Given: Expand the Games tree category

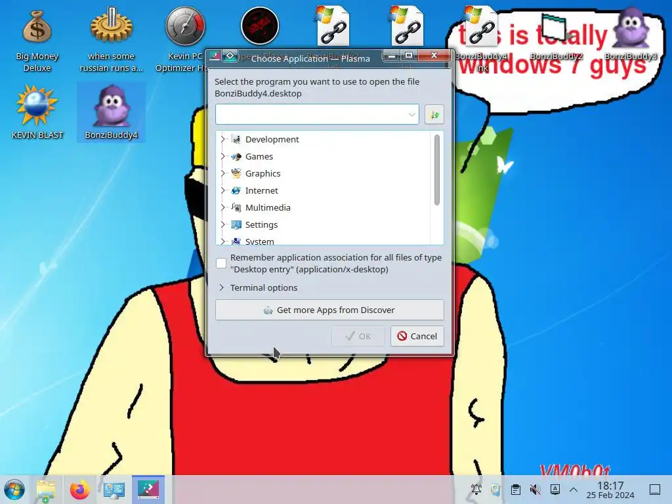Looking at the screenshot, I should tap(223, 156).
